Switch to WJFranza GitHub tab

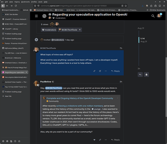tap(15, 48)
